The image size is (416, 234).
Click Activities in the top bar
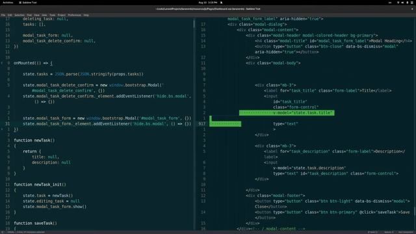point(8,3)
